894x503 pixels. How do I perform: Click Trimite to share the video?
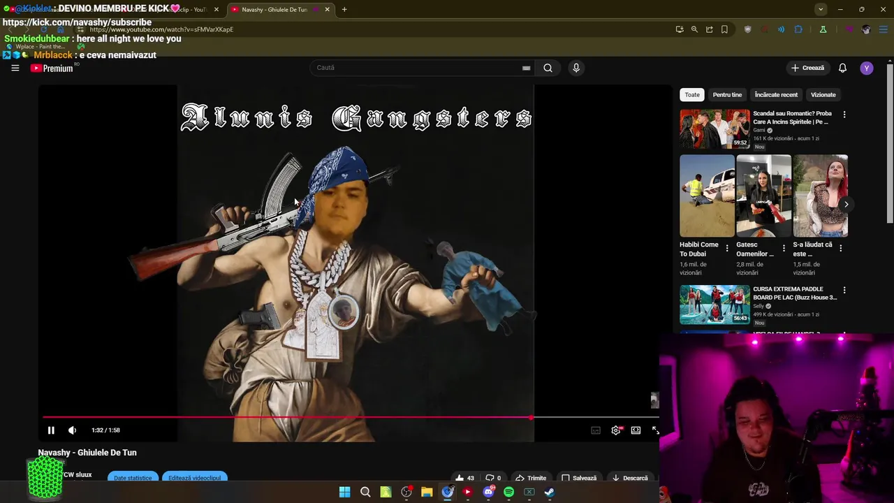531,478
